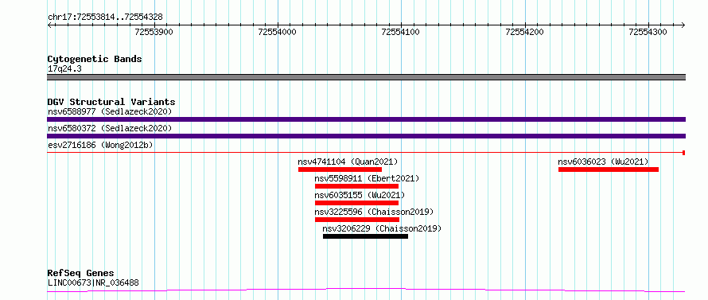The width and height of the screenshot is (708, 300).
Task: Open nsv3206229 (Chaisson2019) variant label
Action: coord(382,228)
